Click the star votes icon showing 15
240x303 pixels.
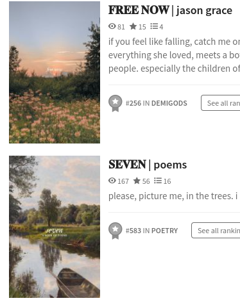point(133,26)
